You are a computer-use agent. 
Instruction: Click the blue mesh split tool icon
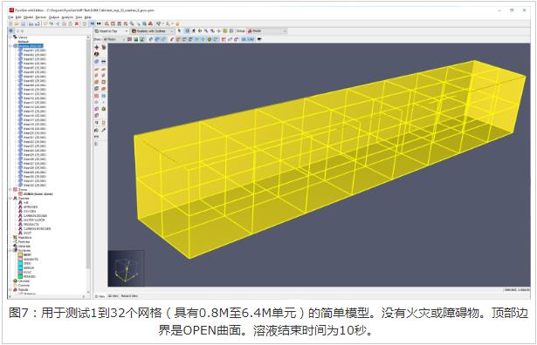[x=103, y=96]
